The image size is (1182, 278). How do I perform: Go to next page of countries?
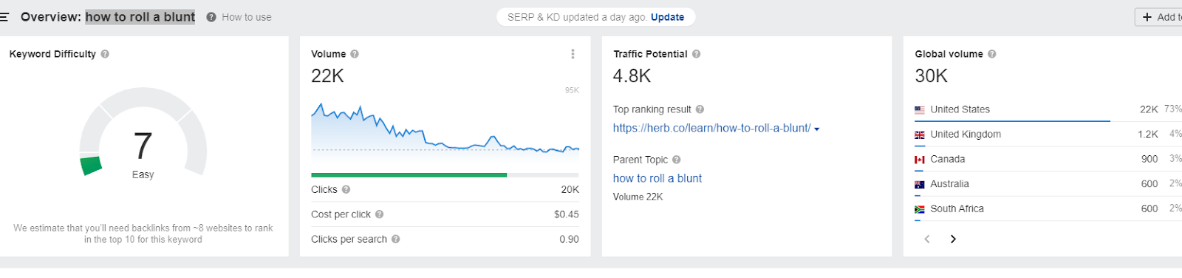953,239
